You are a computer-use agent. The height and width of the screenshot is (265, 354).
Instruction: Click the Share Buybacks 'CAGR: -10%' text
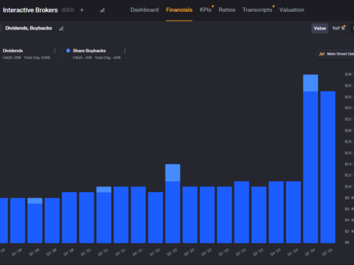[83, 57]
